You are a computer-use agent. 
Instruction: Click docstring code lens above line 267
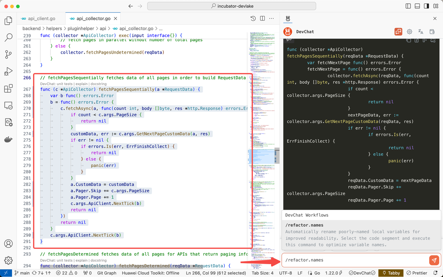pos(99,84)
